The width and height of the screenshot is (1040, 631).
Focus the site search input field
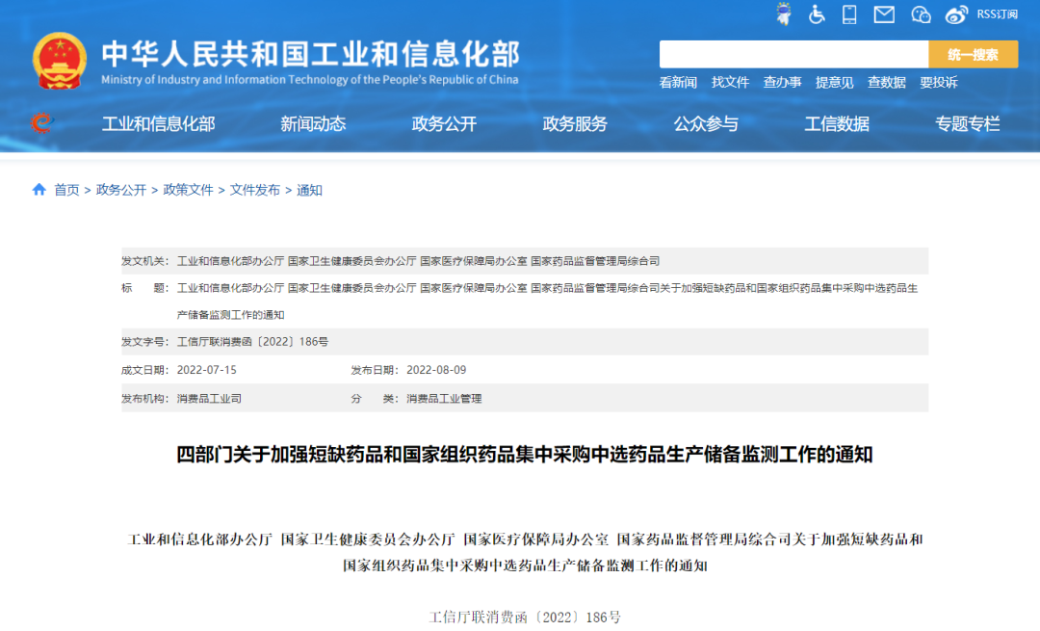[793, 54]
